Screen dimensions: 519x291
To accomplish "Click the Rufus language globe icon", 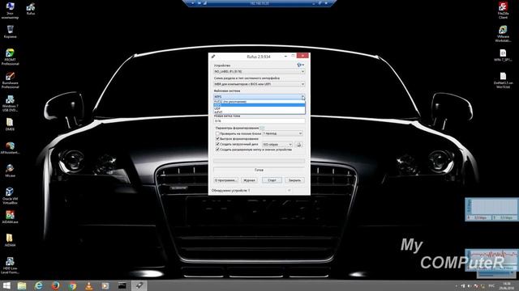I will (x=300, y=65).
